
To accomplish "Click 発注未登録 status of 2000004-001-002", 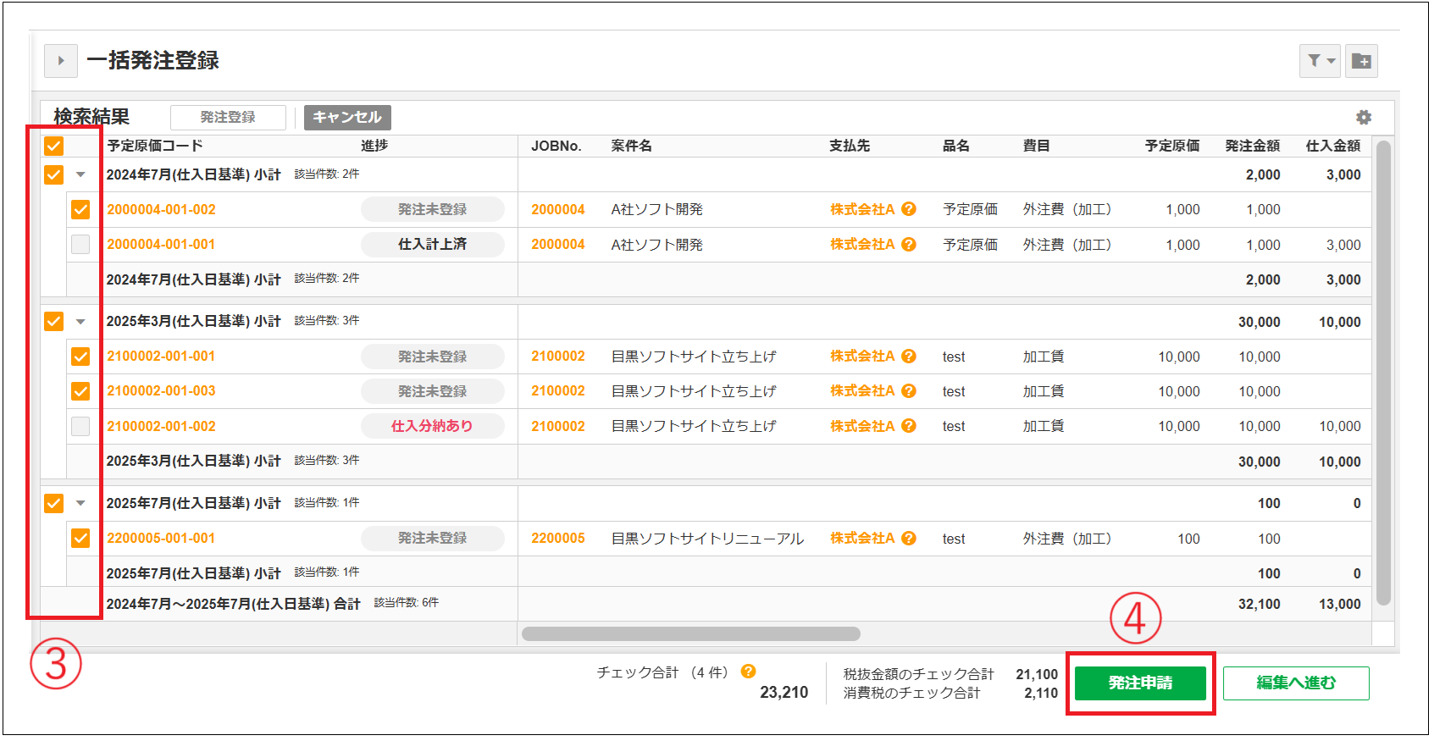I will tap(433, 209).
